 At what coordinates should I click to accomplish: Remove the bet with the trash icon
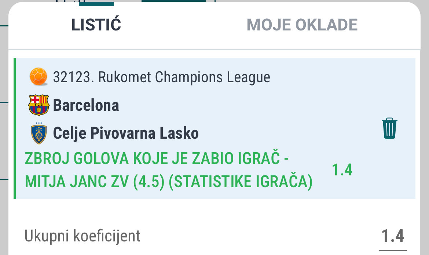389,128
